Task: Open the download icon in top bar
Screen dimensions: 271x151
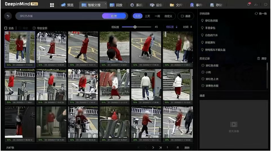Action: coord(256,4)
